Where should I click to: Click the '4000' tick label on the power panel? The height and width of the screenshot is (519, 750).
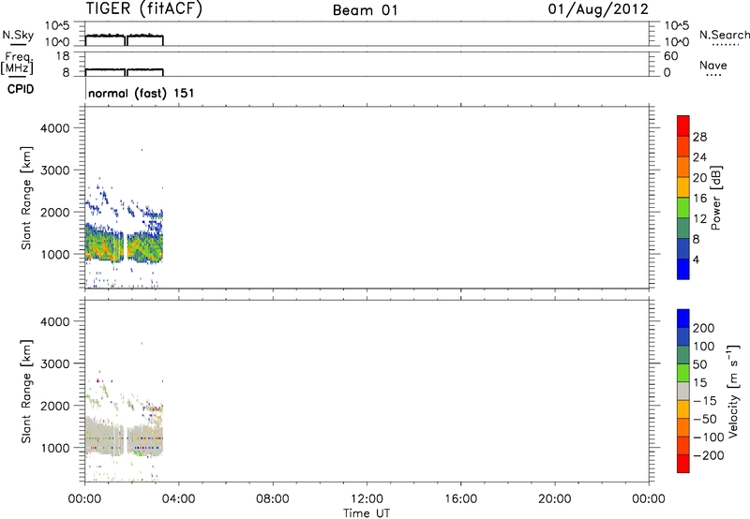pyautogui.click(x=55, y=128)
